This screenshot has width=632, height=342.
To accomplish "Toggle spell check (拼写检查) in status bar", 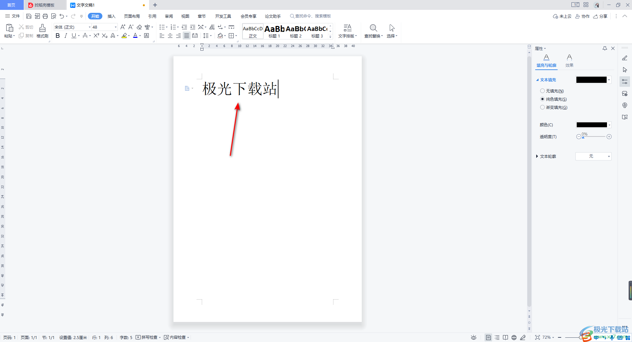I will pyautogui.click(x=148, y=337).
